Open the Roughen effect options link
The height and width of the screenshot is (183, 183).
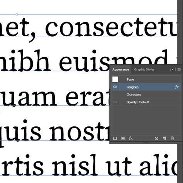pos(132,87)
